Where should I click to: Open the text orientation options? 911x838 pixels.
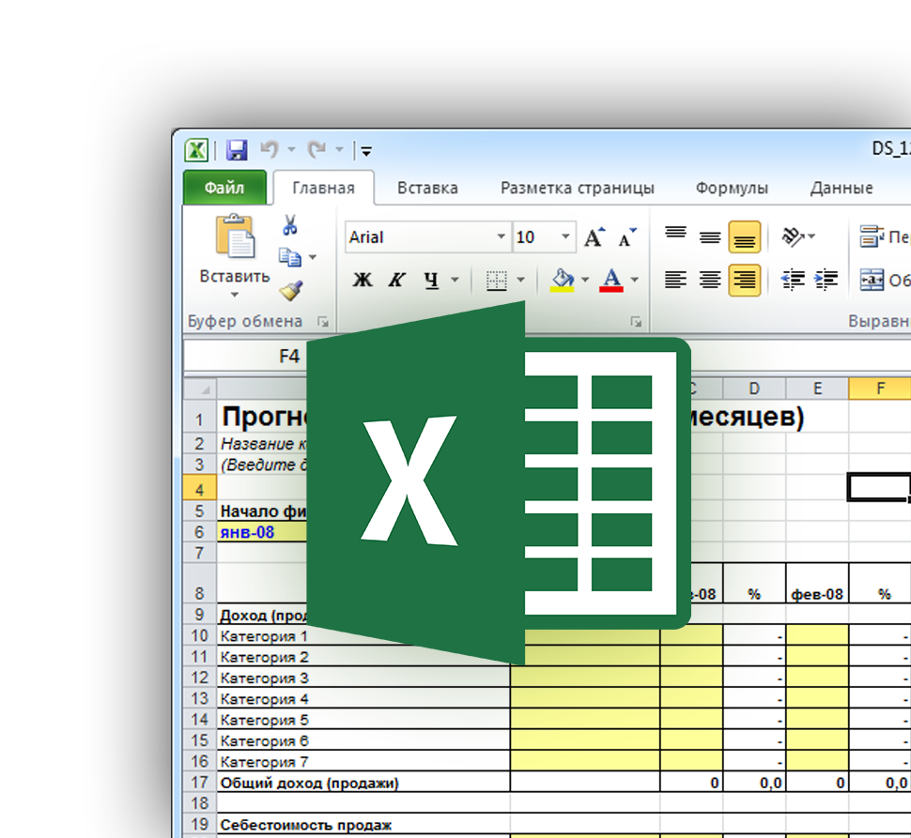tap(798, 236)
